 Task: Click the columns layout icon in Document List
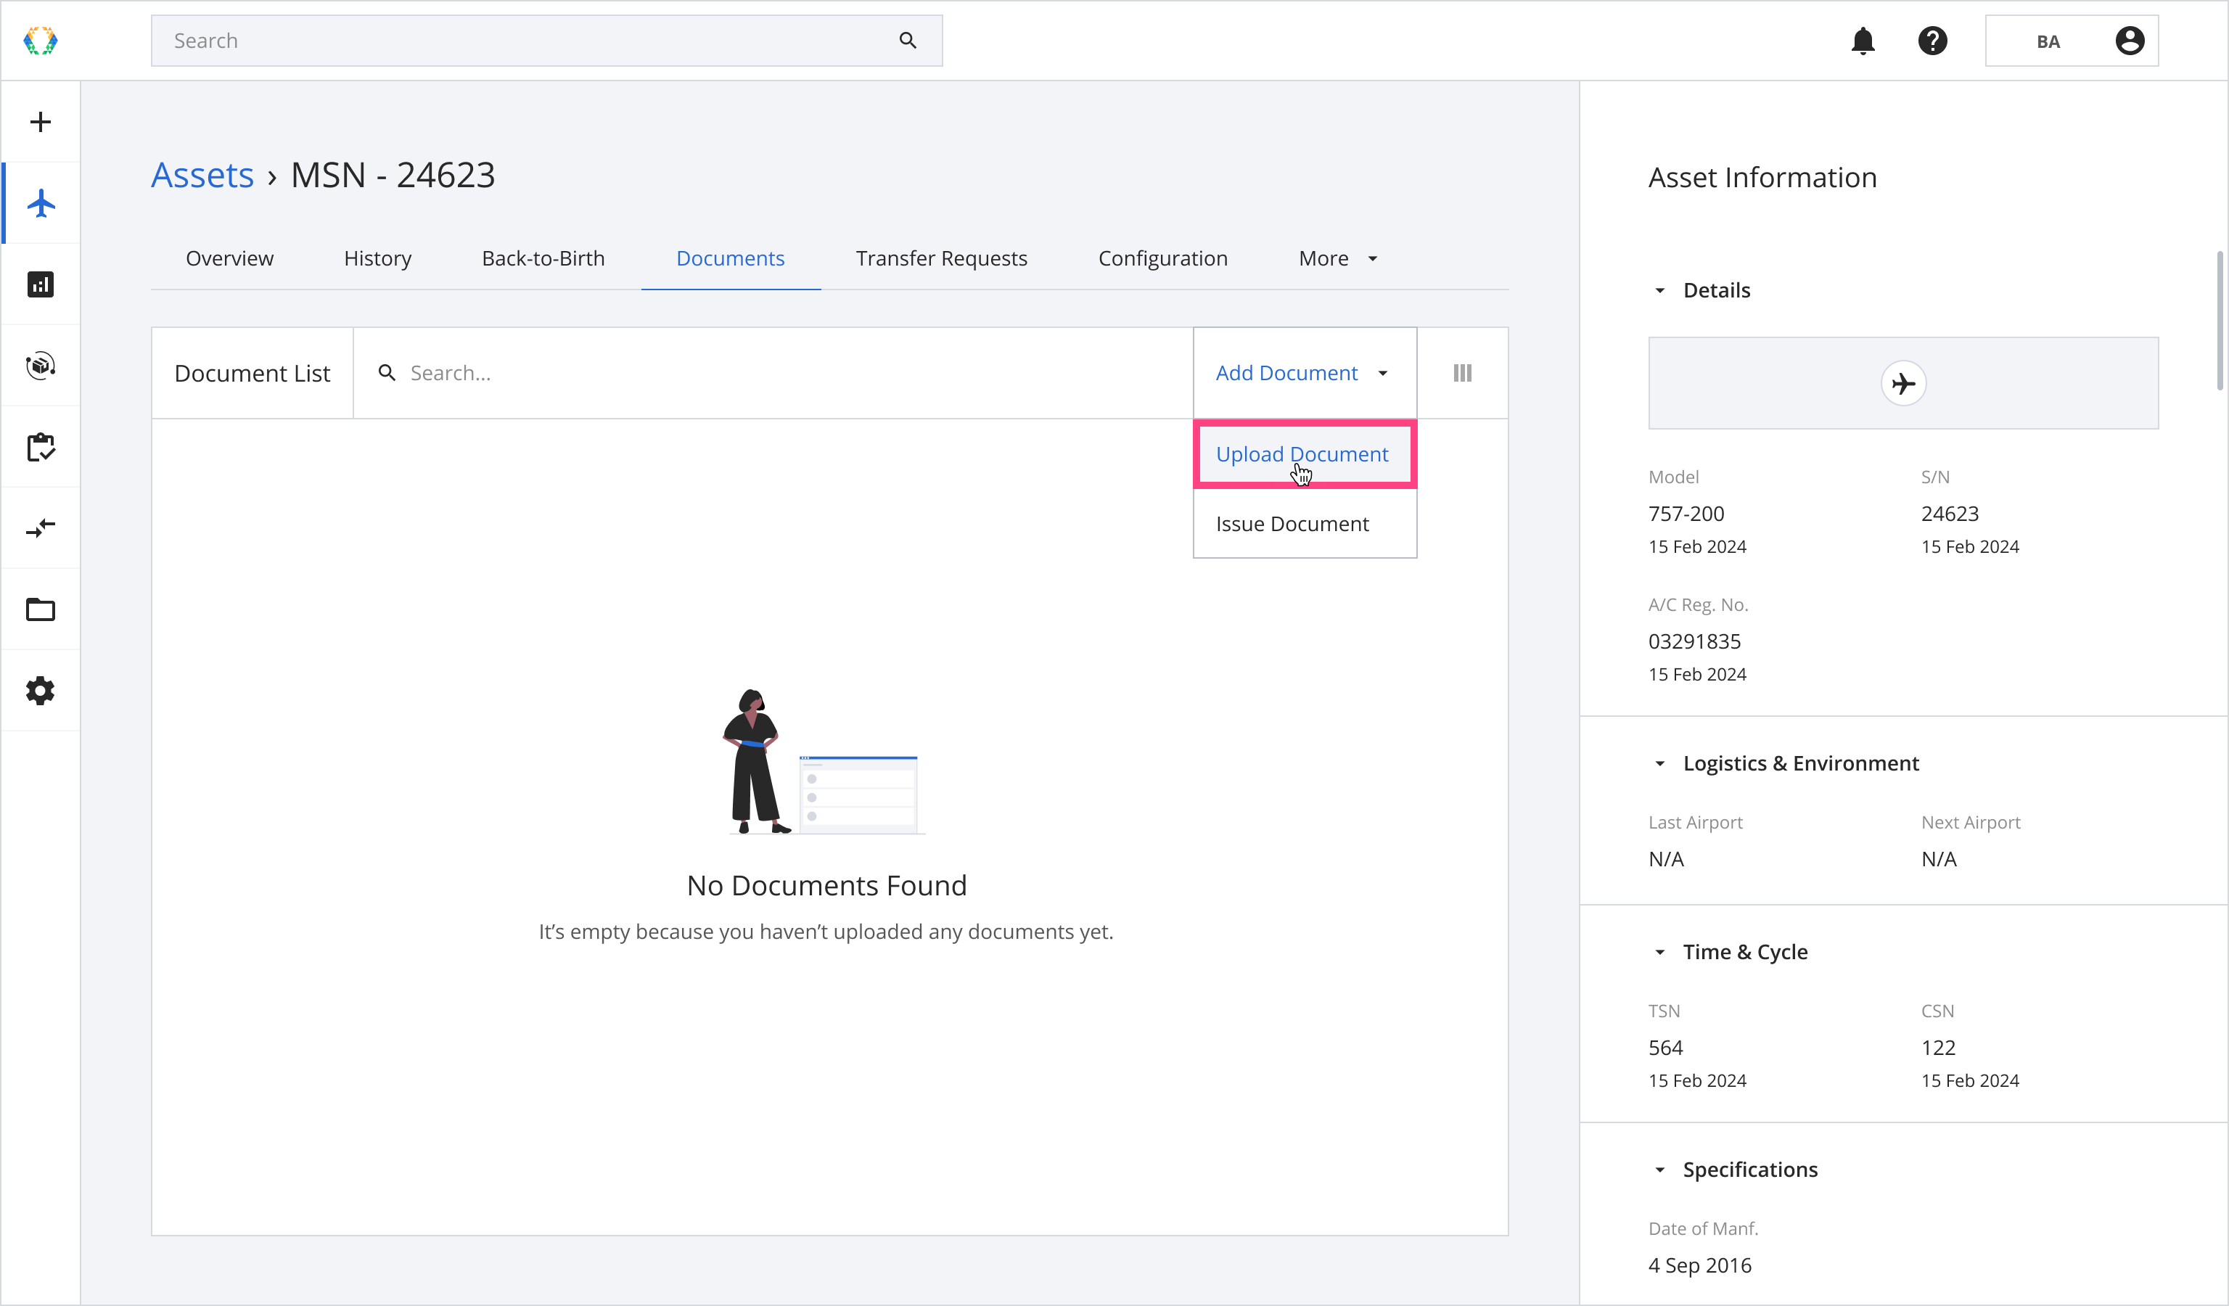click(1462, 373)
